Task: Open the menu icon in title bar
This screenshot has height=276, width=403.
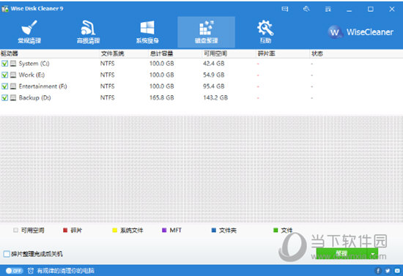Action: point(328,10)
